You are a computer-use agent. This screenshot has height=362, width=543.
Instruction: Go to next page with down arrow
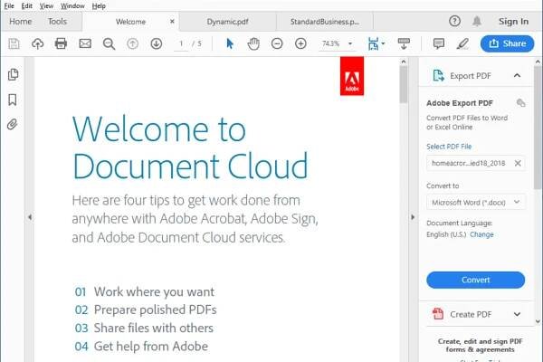pos(156,43)
